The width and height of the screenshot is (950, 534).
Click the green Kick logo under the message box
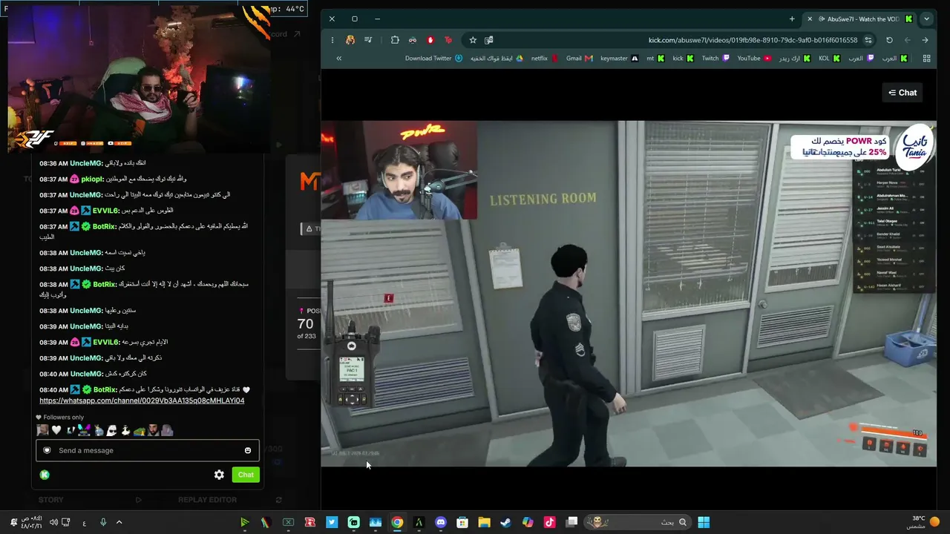(45, 475)
